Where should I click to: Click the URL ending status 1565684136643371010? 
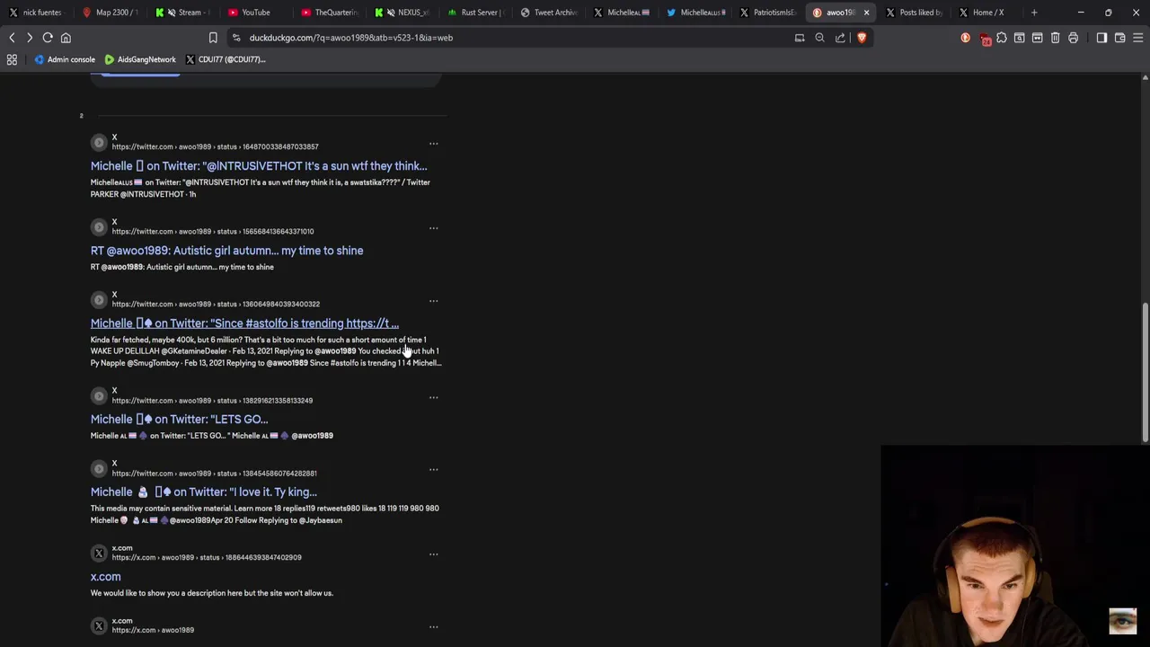point(212,232)
